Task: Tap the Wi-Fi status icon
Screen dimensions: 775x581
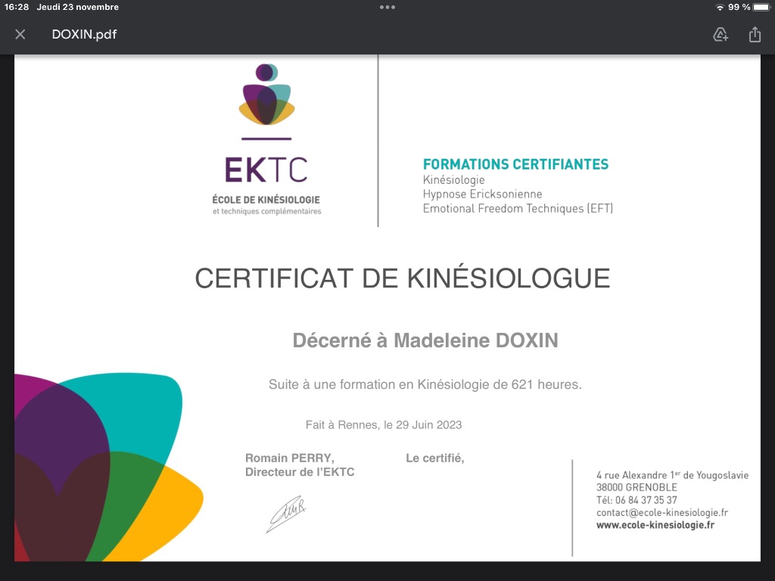Action: [x=719, y=7]
